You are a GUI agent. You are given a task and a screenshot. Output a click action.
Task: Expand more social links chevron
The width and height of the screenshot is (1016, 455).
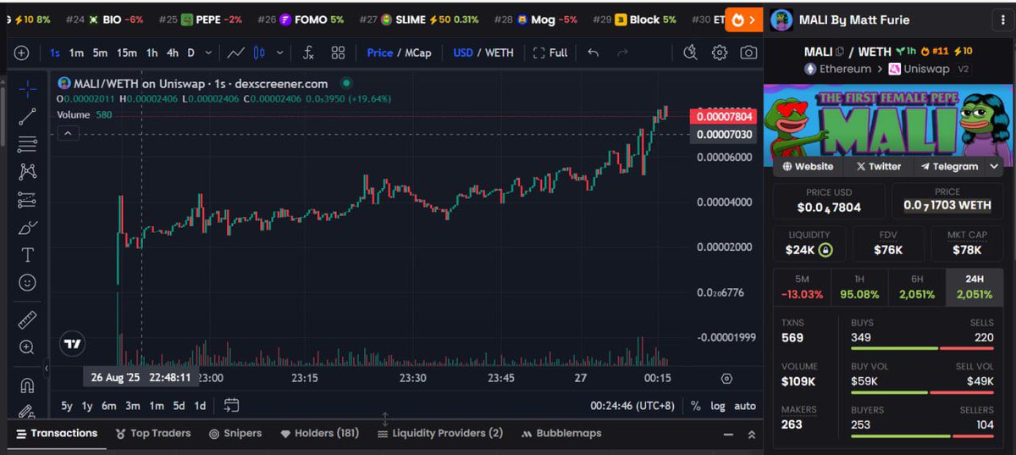pyautogui.click(x=994, y=167)
